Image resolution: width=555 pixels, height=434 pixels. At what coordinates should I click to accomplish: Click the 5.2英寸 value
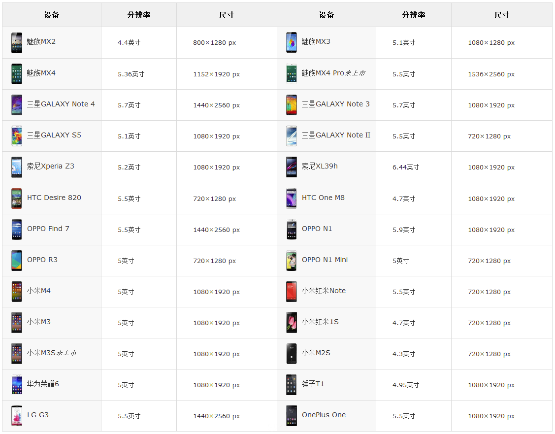[x=129, y=167]
